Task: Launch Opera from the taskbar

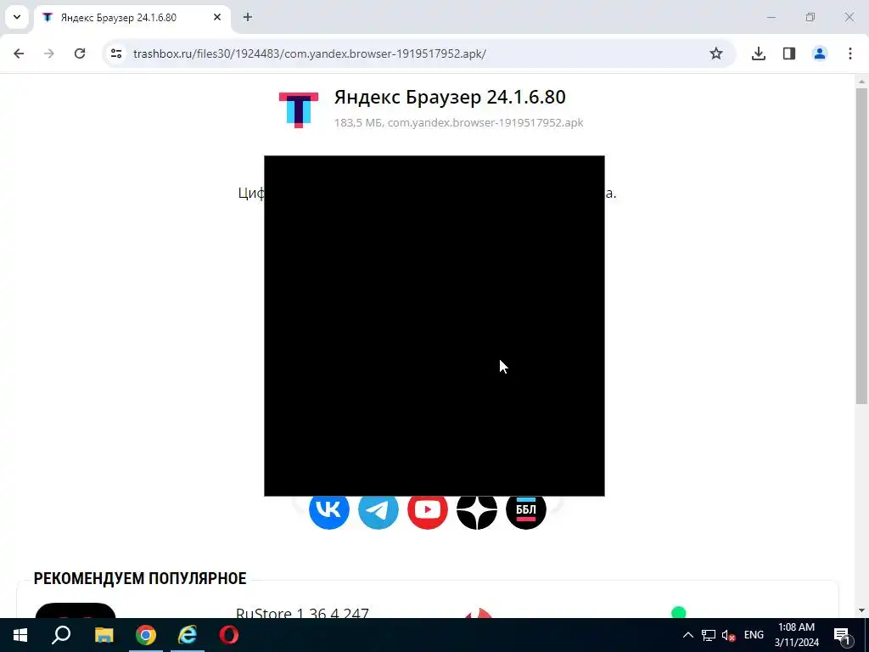Action: pyautogui.click(x=229, y=635)
